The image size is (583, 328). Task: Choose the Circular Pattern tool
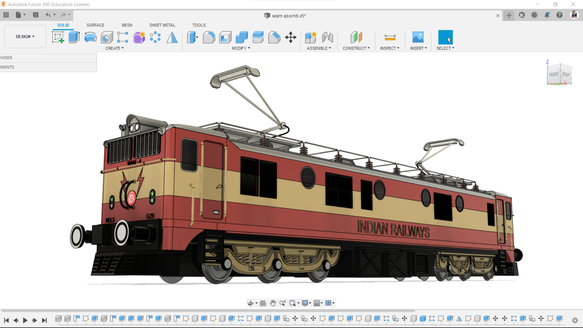155,37
